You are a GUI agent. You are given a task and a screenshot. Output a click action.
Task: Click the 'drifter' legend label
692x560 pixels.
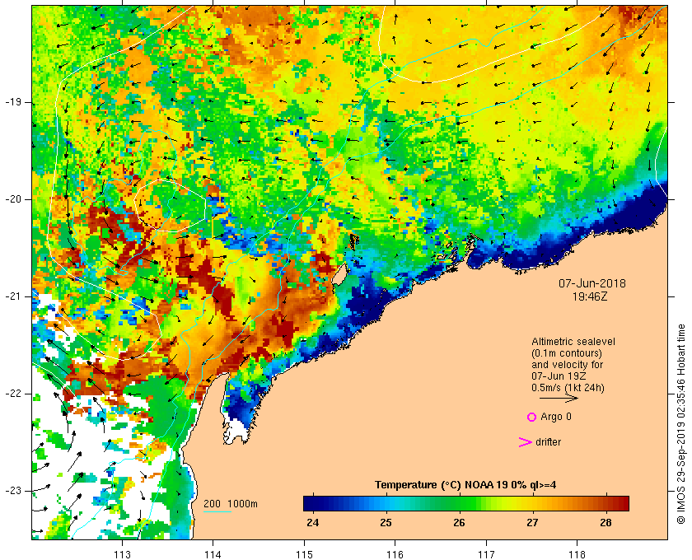(548, 442)
